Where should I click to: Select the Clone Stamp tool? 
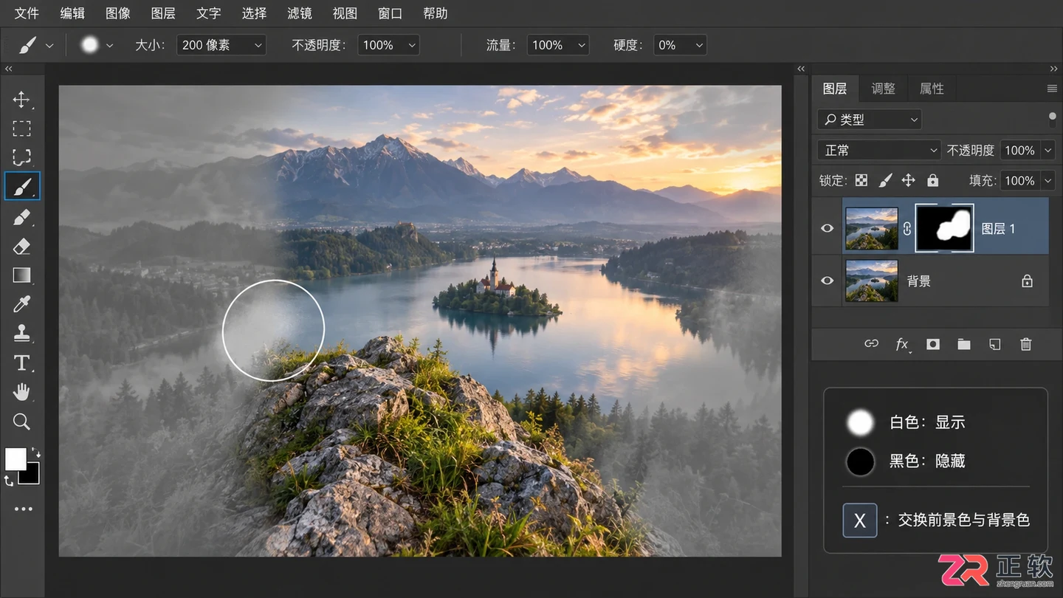21,333
